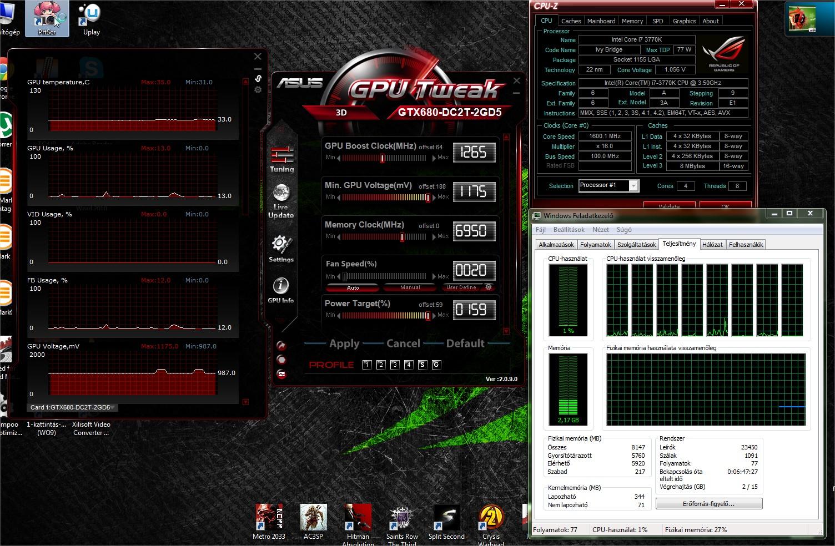Click Apply in GPU Tweak
This screenshot has height=546, width=835.
click(x=344, y=343)
